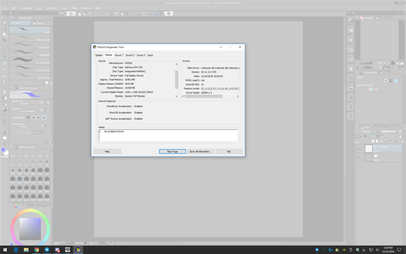406x254 pixels.
Task: Click the layer color blue square icon
Action: click(x=396, y=81)
